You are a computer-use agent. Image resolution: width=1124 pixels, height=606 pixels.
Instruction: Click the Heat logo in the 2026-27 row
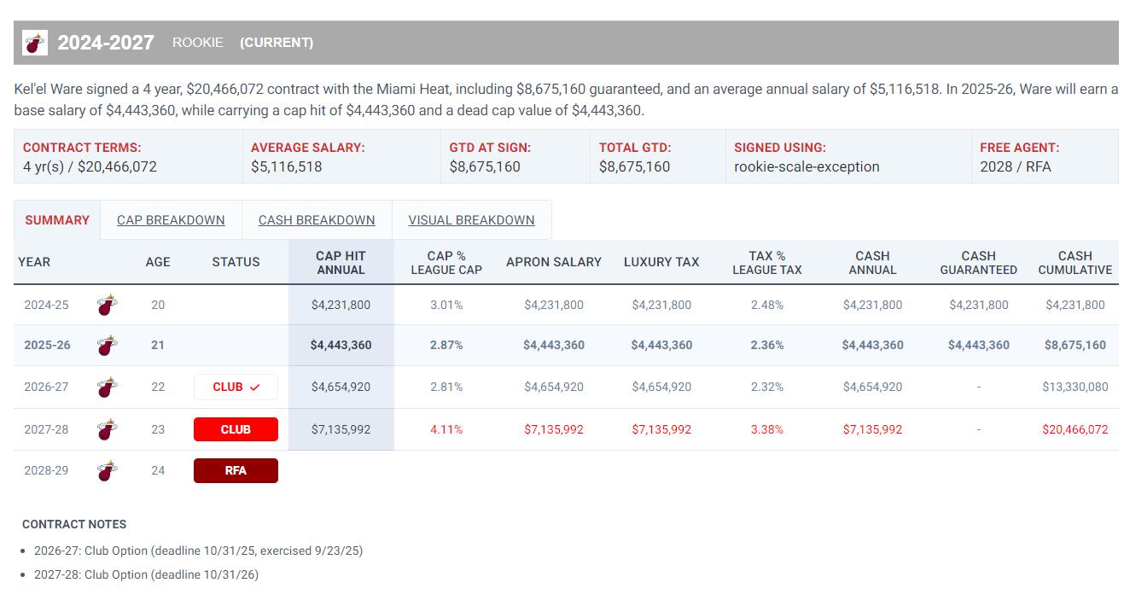[x=107, y=387]
